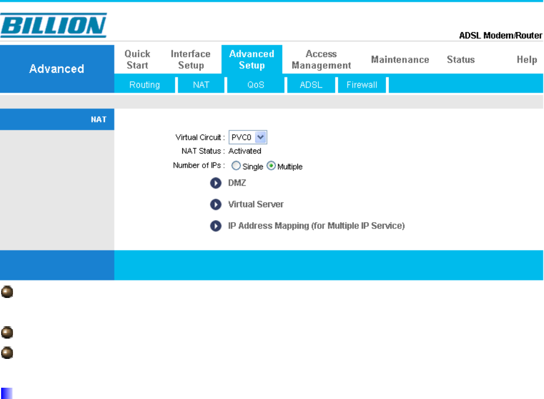The image size is (544, 399).
Task: Click the Billion logo
Action: coord(54,25)
